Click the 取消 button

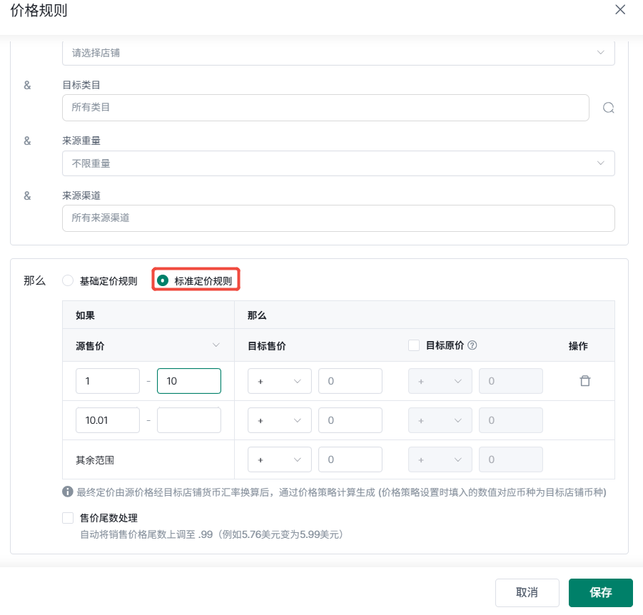(527, 592)
